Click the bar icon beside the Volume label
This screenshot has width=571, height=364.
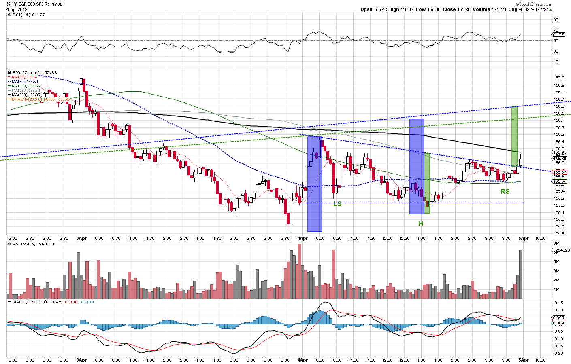click(x=10, y=244)
